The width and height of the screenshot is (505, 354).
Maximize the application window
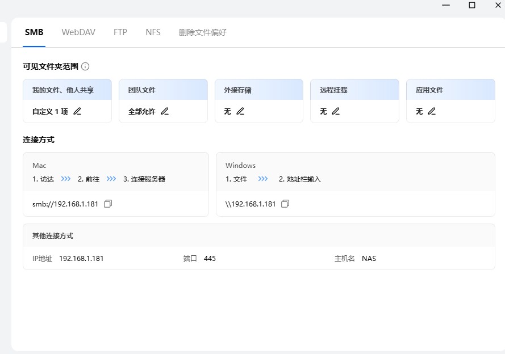click(x=471, y=5)
